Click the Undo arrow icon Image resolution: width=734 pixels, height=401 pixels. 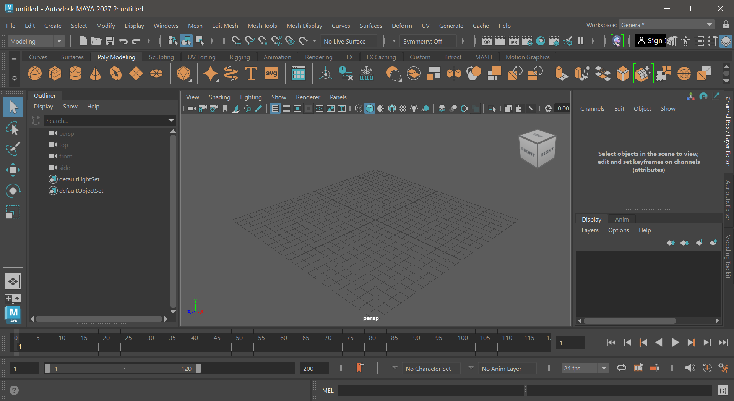[123, 41]
